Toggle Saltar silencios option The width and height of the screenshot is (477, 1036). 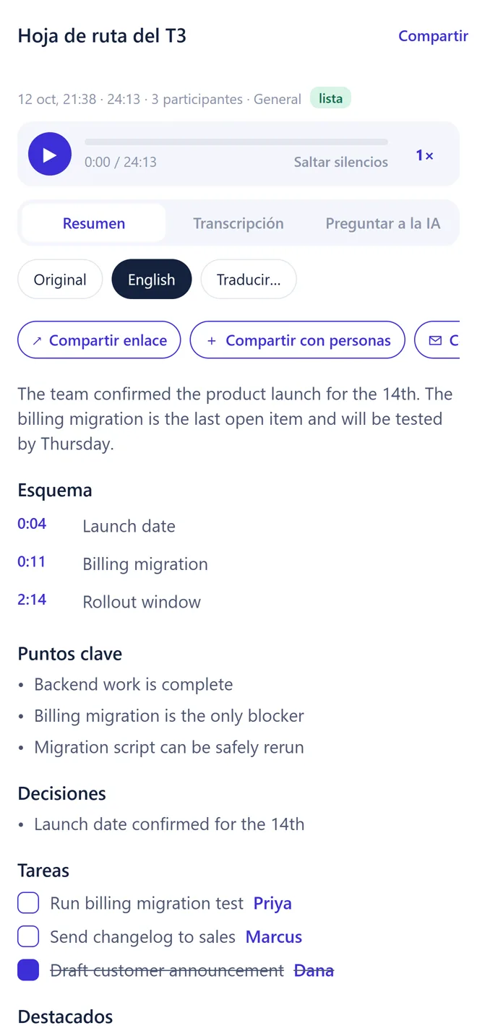(340, 162)
